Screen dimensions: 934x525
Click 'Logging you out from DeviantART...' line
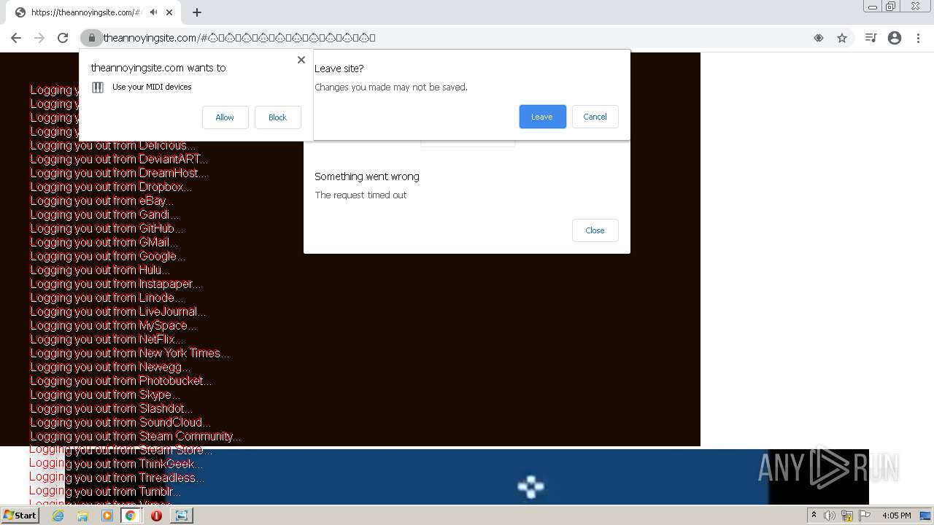(x=119, y=159)
